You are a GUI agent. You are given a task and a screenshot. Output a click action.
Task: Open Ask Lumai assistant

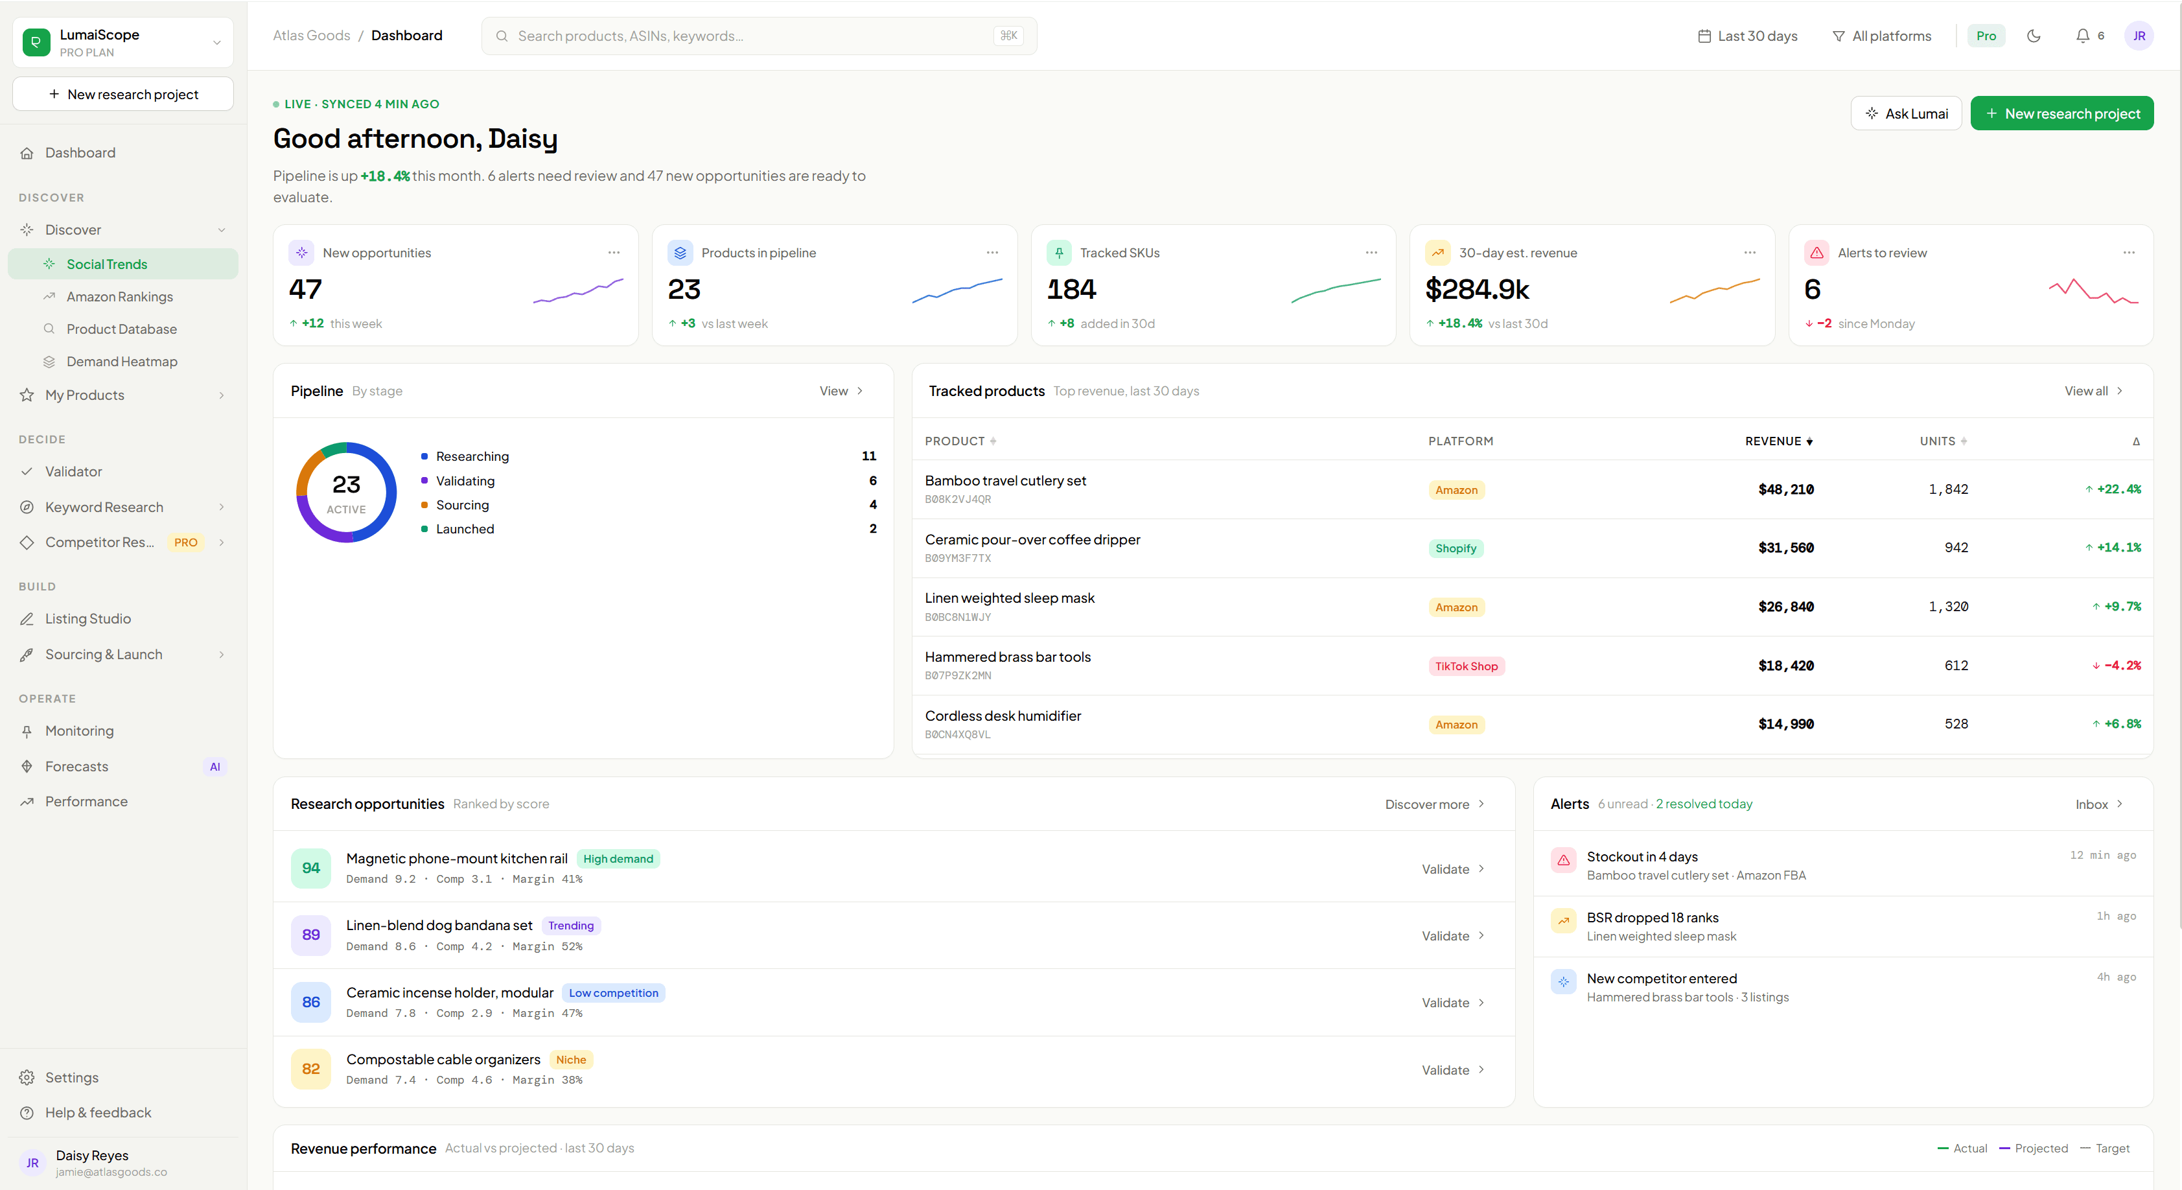click(x=1906, y=113)
